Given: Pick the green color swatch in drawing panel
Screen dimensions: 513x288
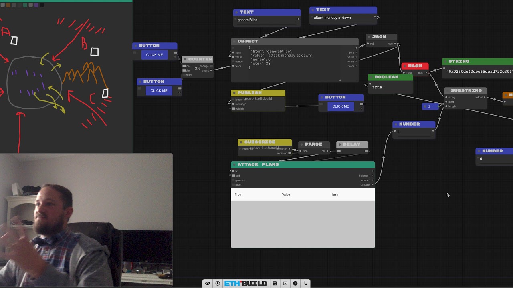Looking at the screenshot, I should coord(25,5).
